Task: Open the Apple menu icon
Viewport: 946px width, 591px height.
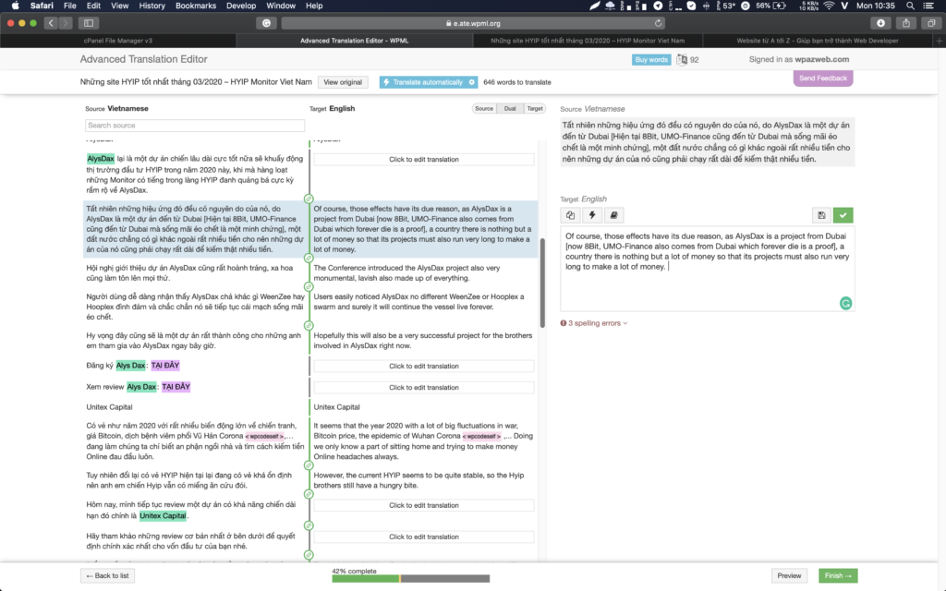Action: point(15,6)
